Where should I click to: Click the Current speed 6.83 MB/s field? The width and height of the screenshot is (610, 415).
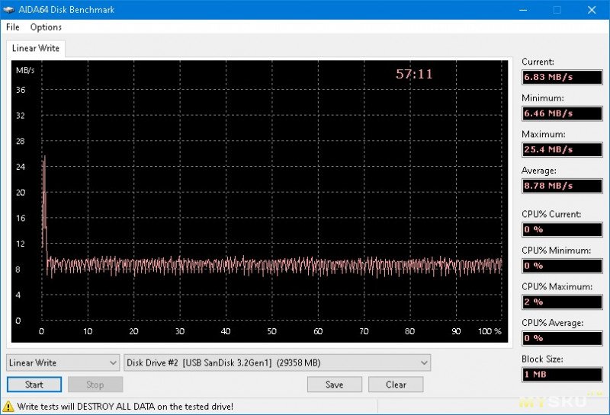point(560,78)
